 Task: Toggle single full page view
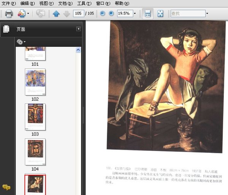point(160,14)
